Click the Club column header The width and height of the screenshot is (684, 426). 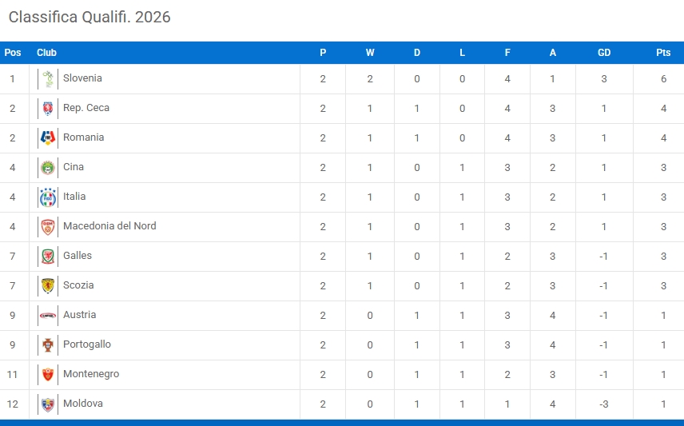coord(46,53)
